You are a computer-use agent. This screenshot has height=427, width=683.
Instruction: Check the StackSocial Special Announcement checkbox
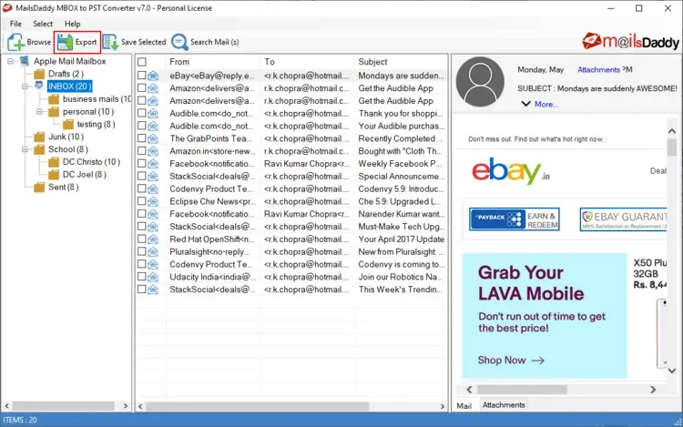point(141,177)
